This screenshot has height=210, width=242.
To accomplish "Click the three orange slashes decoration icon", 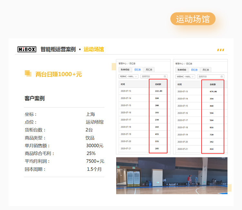I will pyautogui.click(x=221, y=50).
